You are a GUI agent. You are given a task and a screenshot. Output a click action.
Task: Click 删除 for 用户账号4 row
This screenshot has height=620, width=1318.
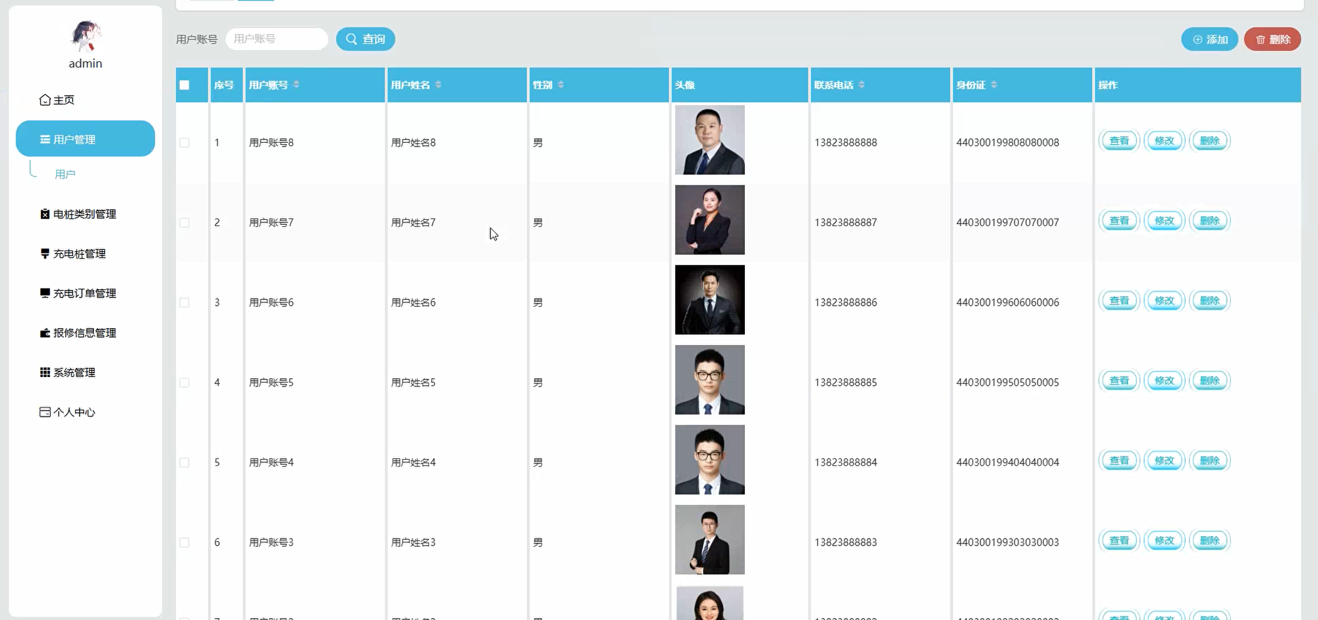pyautogui.click(x=1210, y=460)
